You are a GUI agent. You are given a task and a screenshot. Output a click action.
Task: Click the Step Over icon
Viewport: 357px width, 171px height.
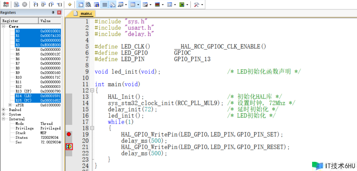click(43, 4)
